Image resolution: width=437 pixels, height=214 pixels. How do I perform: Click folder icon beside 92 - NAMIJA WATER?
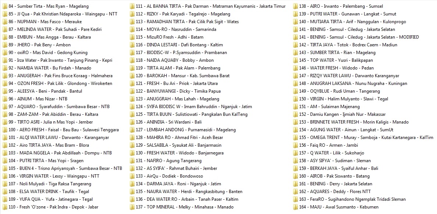point(5,68)
